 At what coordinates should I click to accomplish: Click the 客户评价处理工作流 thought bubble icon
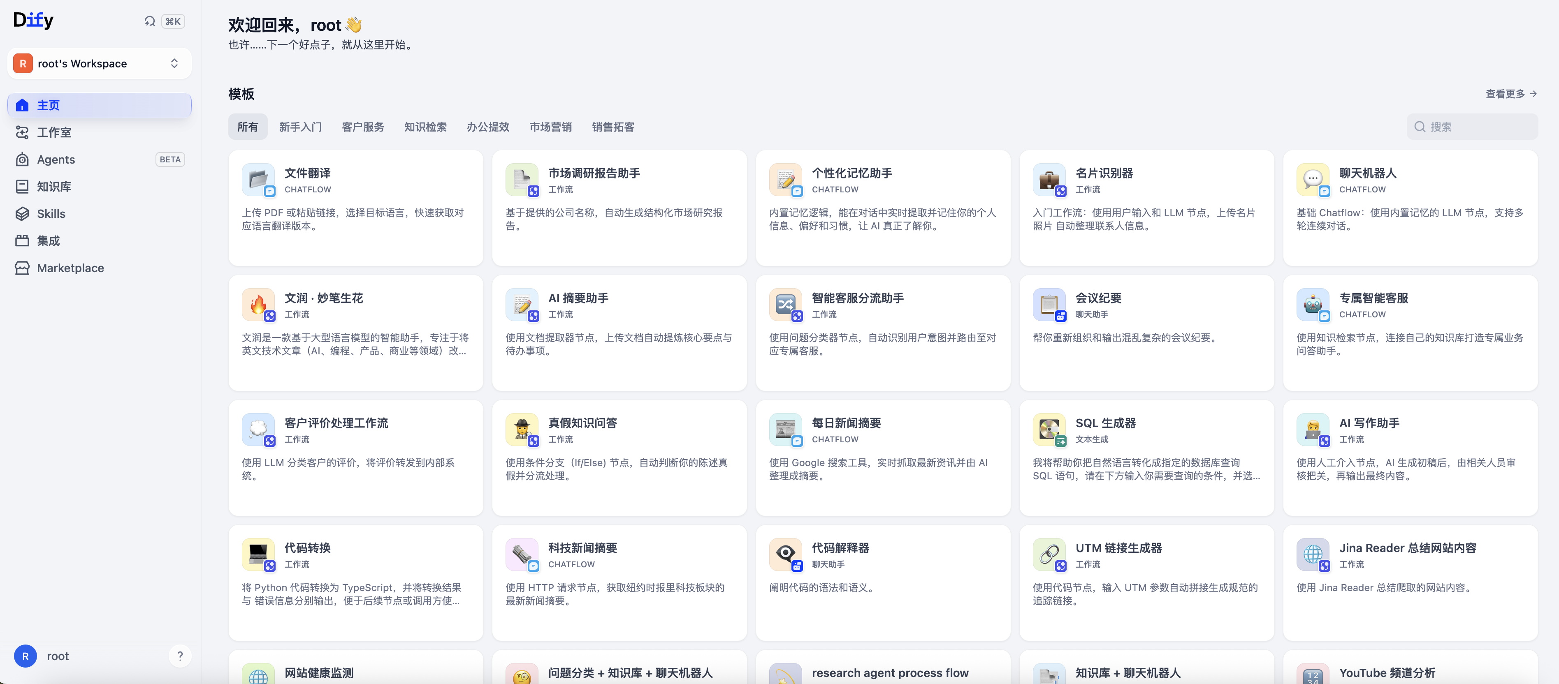point(258,430)
